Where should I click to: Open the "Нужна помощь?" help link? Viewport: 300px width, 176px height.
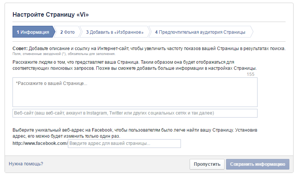point(26,164)
